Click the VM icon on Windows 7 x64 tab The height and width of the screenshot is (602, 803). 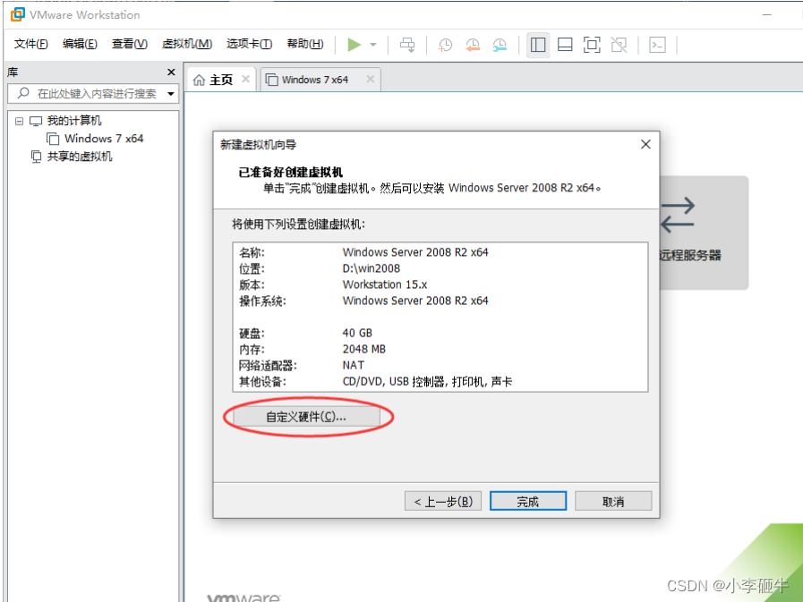[x=272, y=80]
